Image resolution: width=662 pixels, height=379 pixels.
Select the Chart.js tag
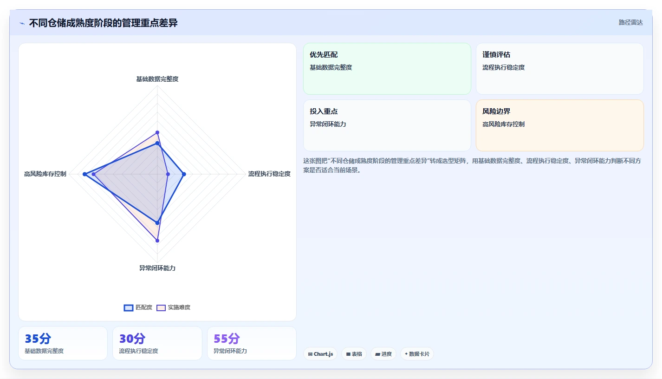(320, 354)
